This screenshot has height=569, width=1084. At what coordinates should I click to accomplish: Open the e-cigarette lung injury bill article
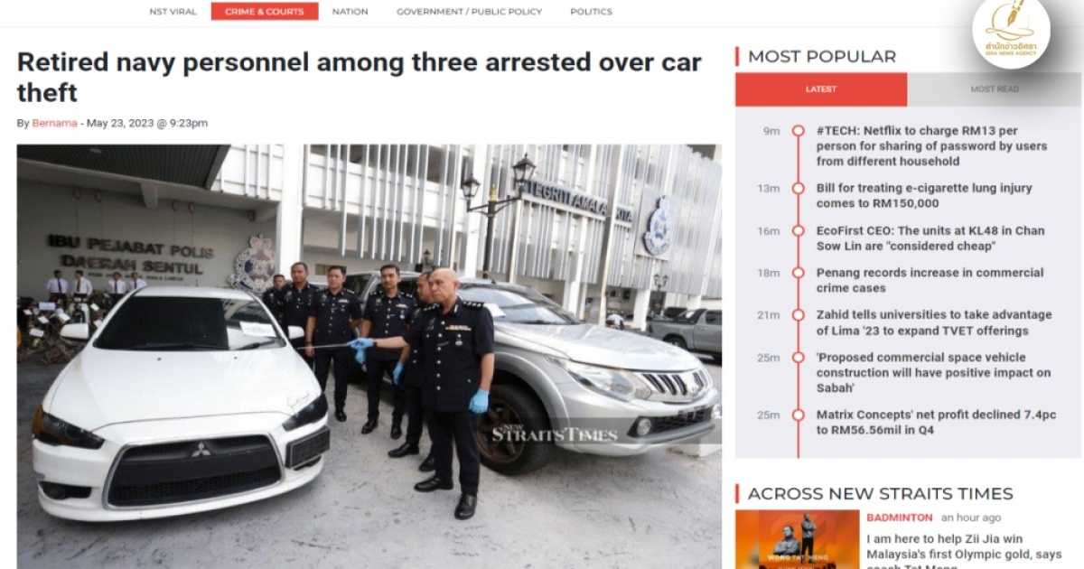click(923, 196)
